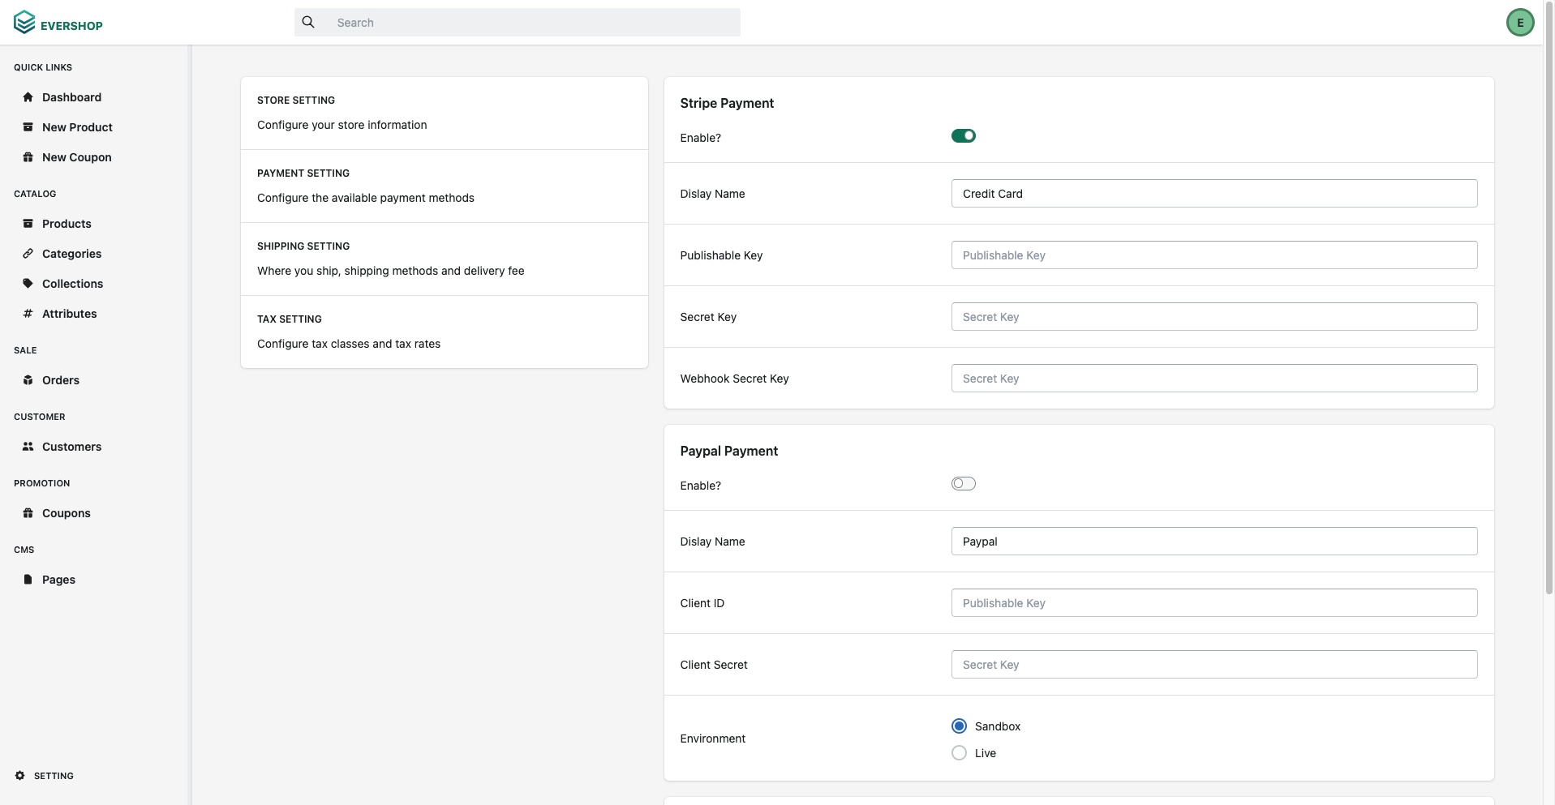The image size is (1555, 805).
Task: Go to New Coupon
Action: tap(77, 157)
